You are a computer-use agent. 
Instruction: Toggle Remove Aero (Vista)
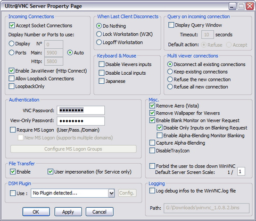point(152,105)
